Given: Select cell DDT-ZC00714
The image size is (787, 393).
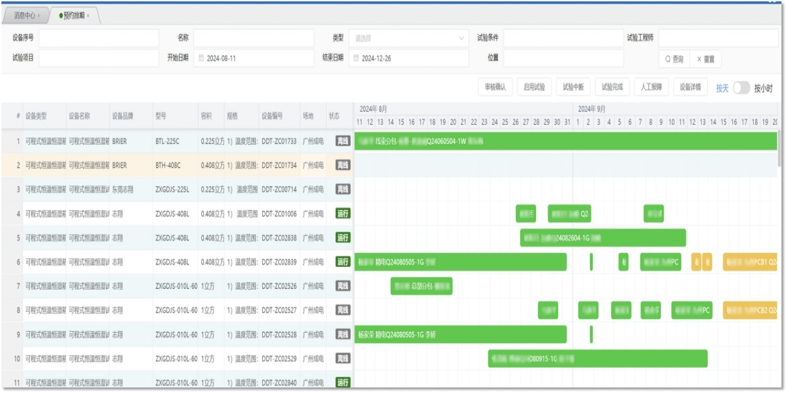Looking at the screenshot, I should (x=279, y=190).
